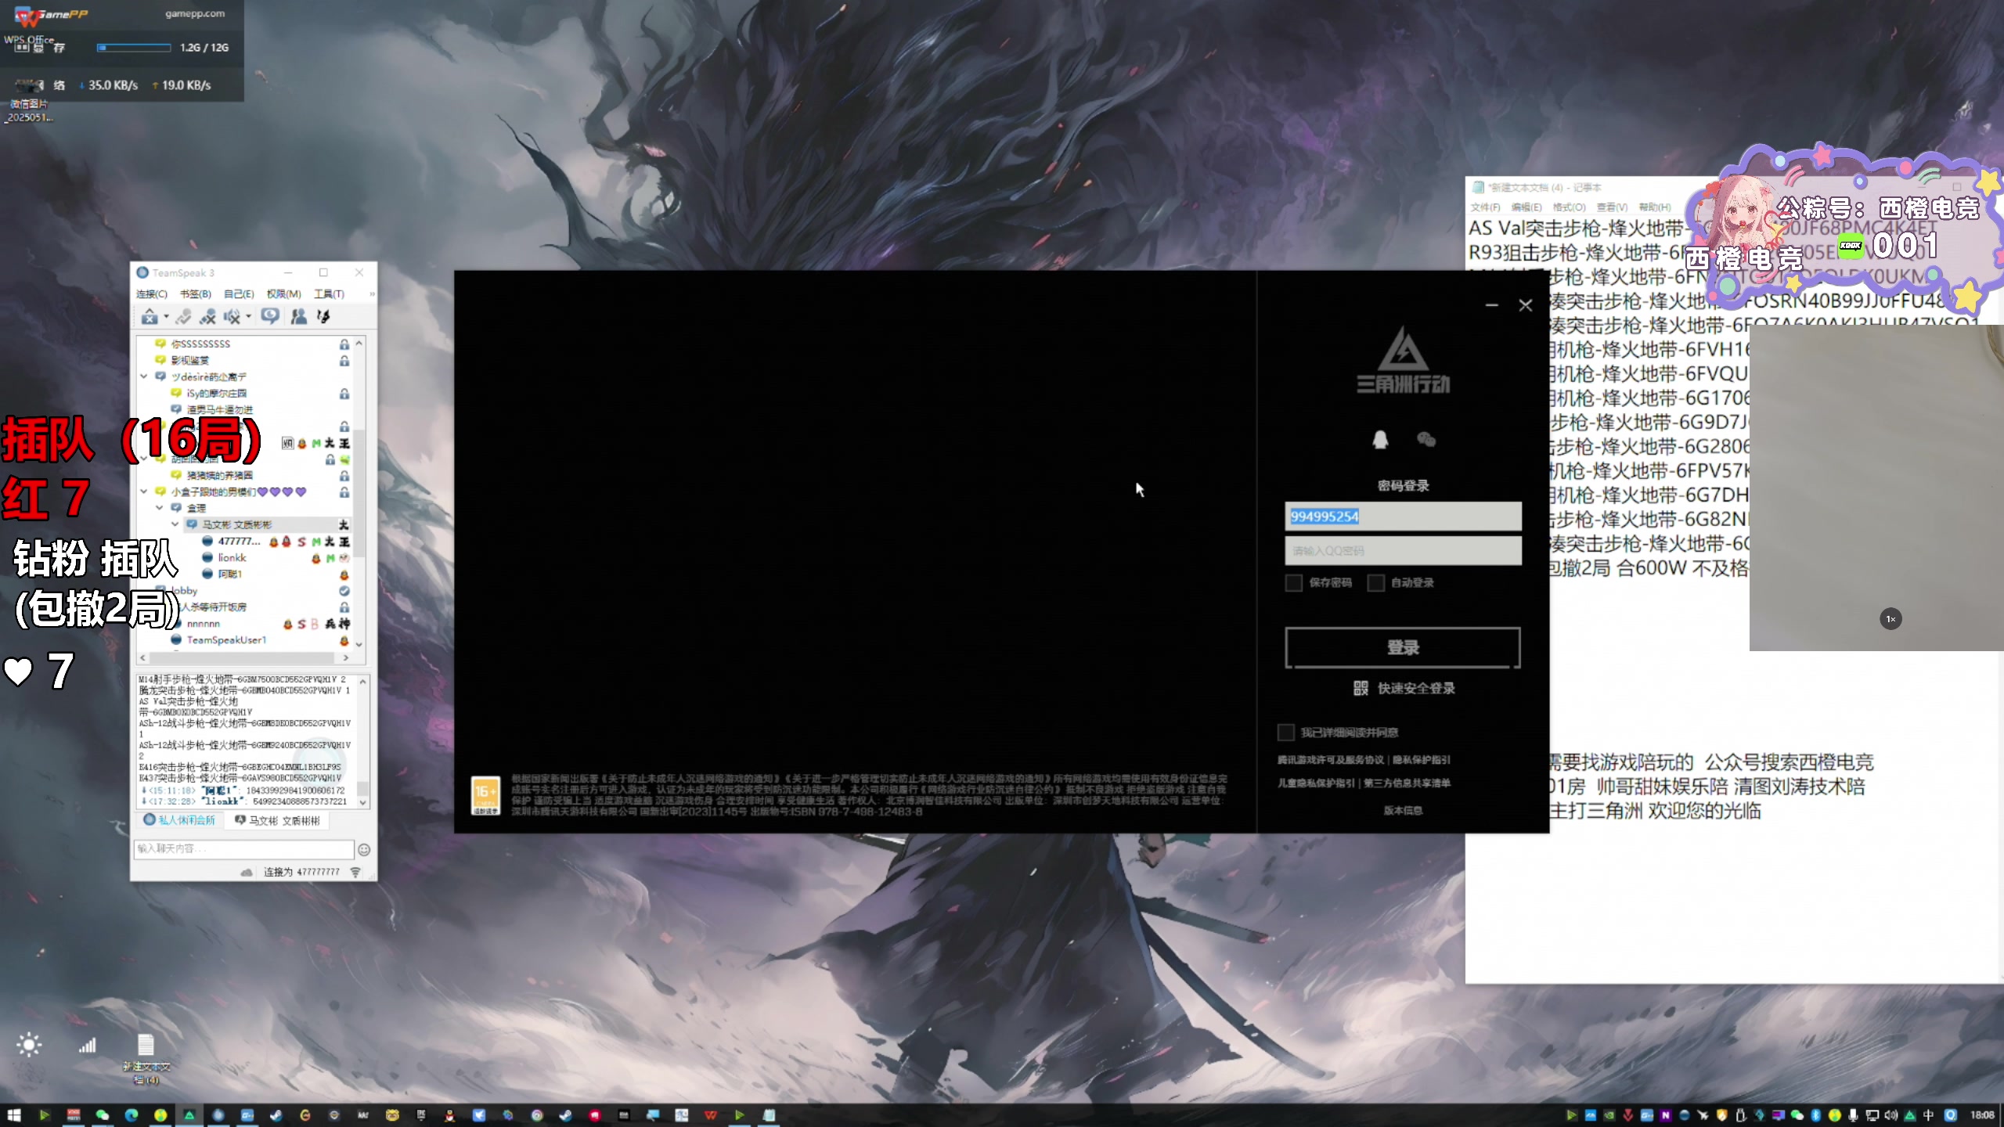Open WeChat from the taskbar
Viewport: 2004px width, 1127px height.
(x=103, y=1115)
